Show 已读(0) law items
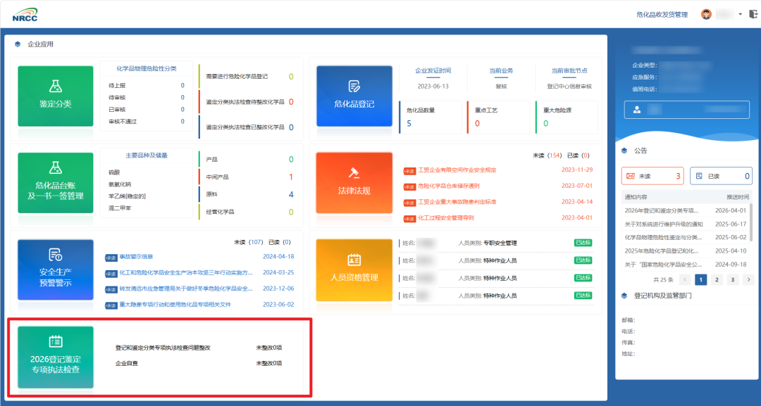The width and height of the screenshot is (761, 406). tap(578, 156)
